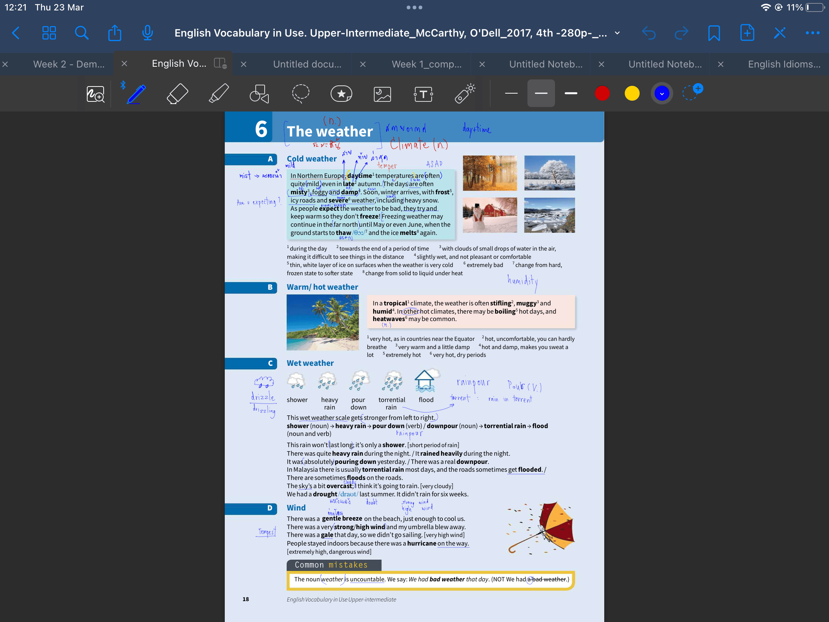Switch to Week 1_comp... tab

(426, 64)
